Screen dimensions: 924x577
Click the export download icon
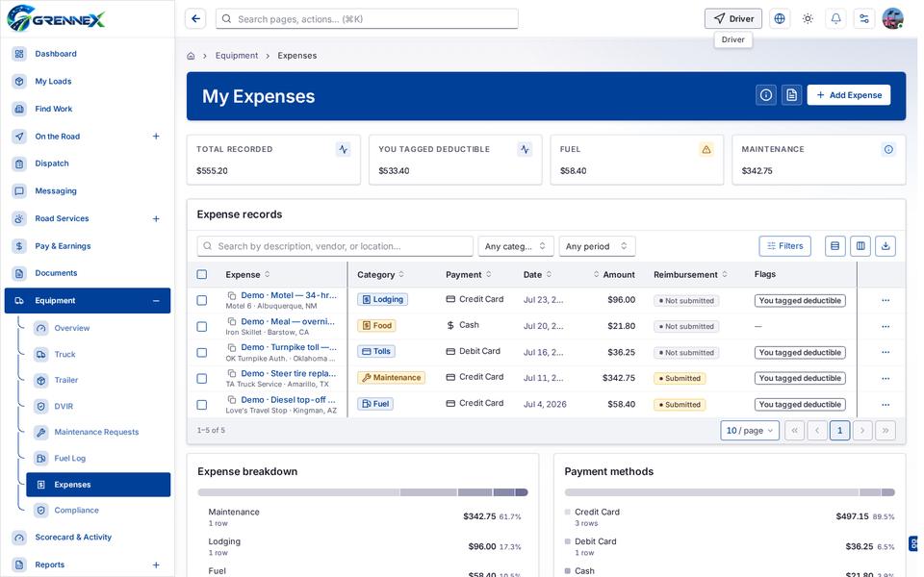pyautogui.click(x=885, y=246)
